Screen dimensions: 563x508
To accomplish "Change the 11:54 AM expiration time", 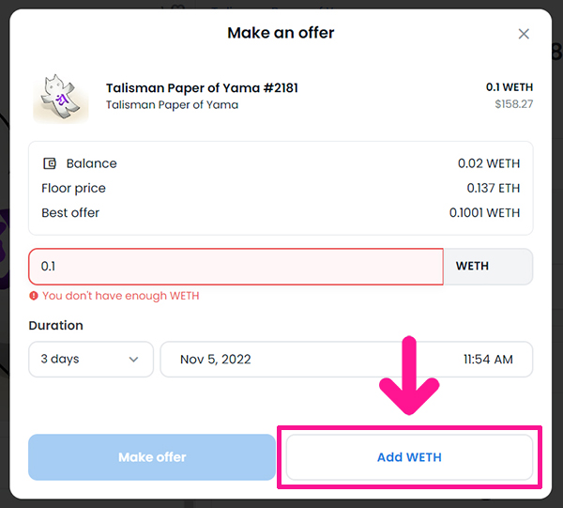I will pyautogui.click(x=488, y=359).
